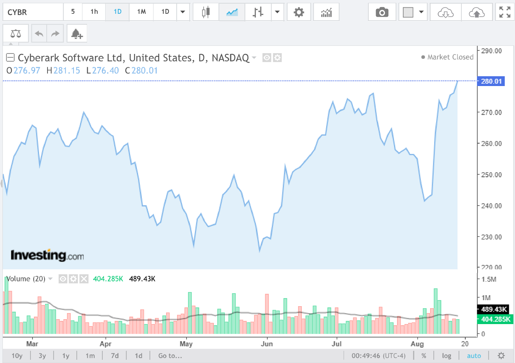Save chart layout cloud upload icon
Image resolution: width=515 pixels, height=363 pixels.
[477, 12]
